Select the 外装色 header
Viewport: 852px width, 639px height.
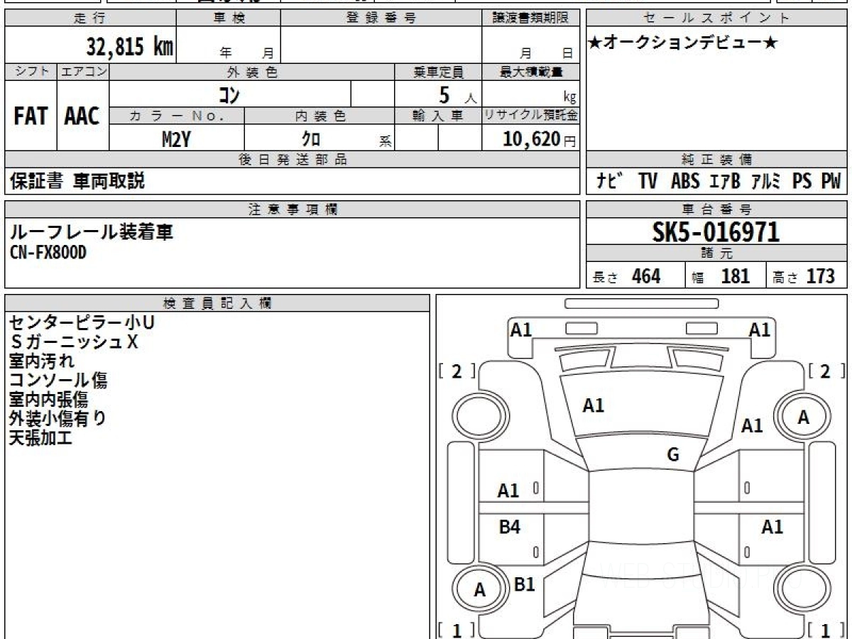252,72
